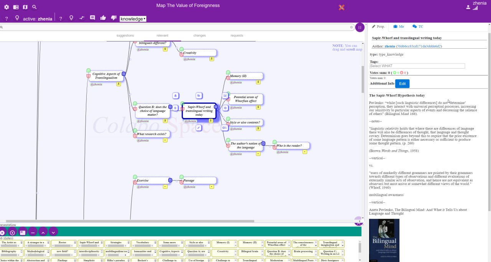The height and width of the screenshot is (262, 491).
Task: Open the knowledge type dropdown
Action: (133, 19)
